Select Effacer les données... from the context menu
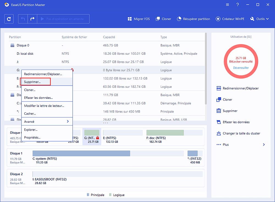275x202 pixels. point(47,98)
